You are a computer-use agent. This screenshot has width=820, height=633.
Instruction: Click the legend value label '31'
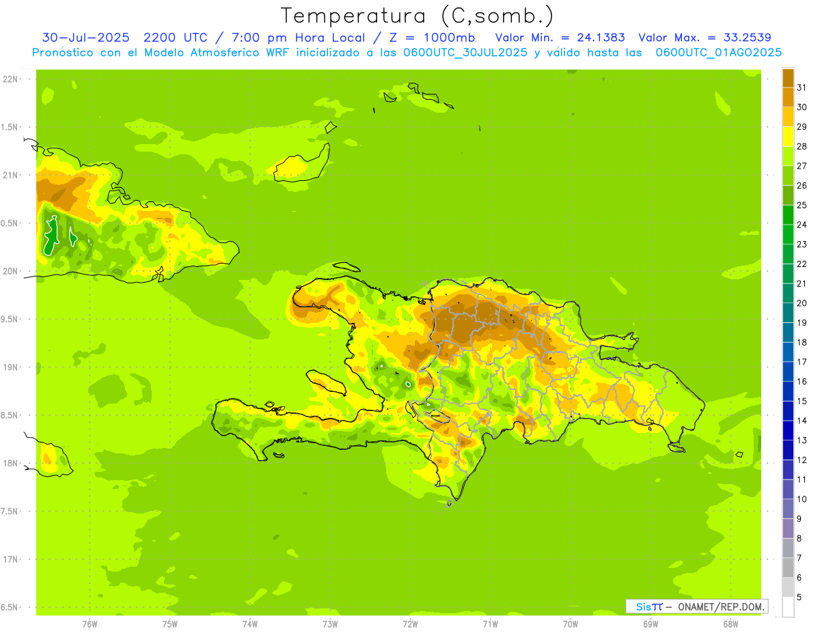(802, 87)
